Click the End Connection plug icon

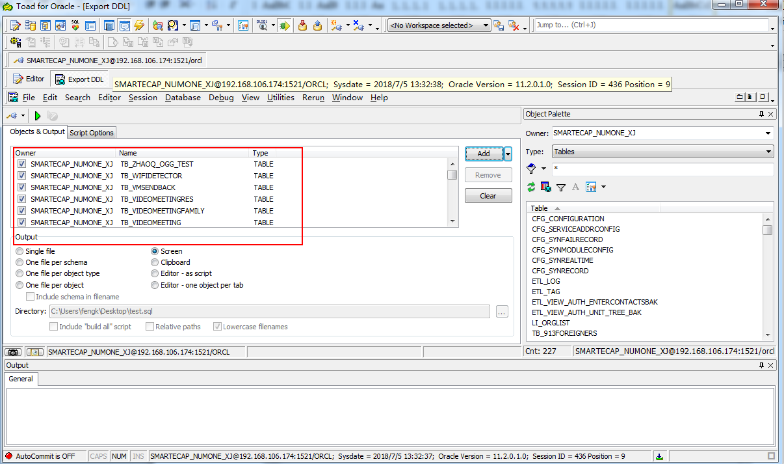(358, 25)
